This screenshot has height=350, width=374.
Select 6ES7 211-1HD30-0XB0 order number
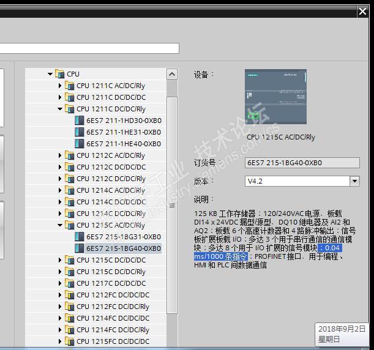tap(124, 121)
